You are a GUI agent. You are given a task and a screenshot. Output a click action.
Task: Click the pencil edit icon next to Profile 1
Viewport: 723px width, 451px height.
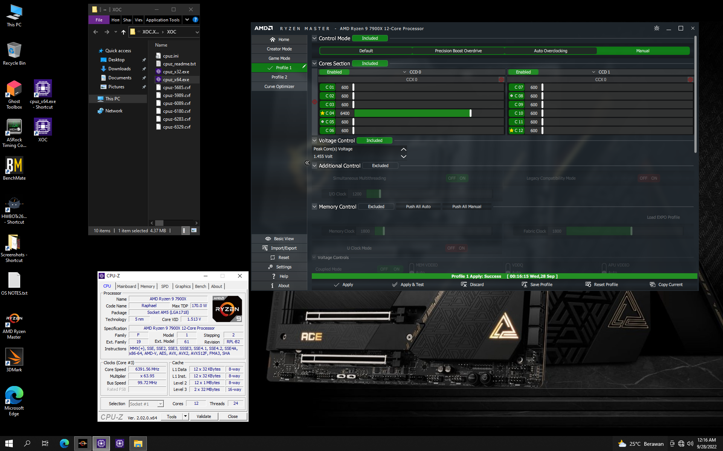304,67
